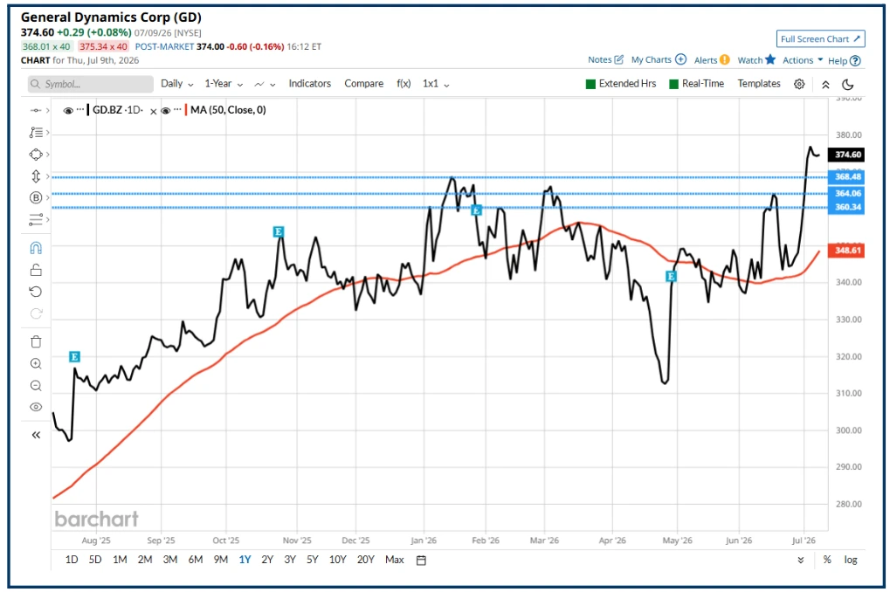Open Notes link
The image size is (890, 592).
(605, 59)
